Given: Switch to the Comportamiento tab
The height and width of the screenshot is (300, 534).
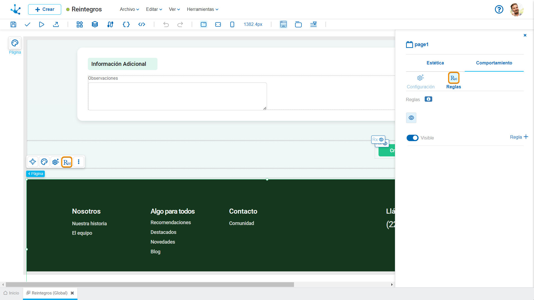Looking at the screenshot, I should (x=494, y=63).
